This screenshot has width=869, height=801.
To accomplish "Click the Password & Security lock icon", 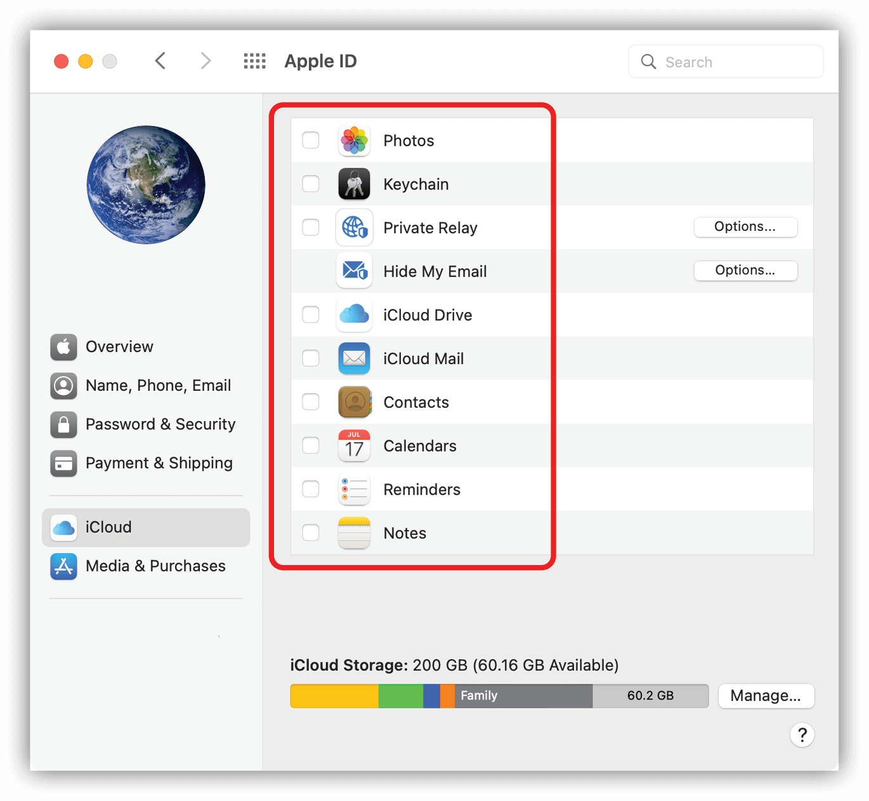I will tap(63, 424).
